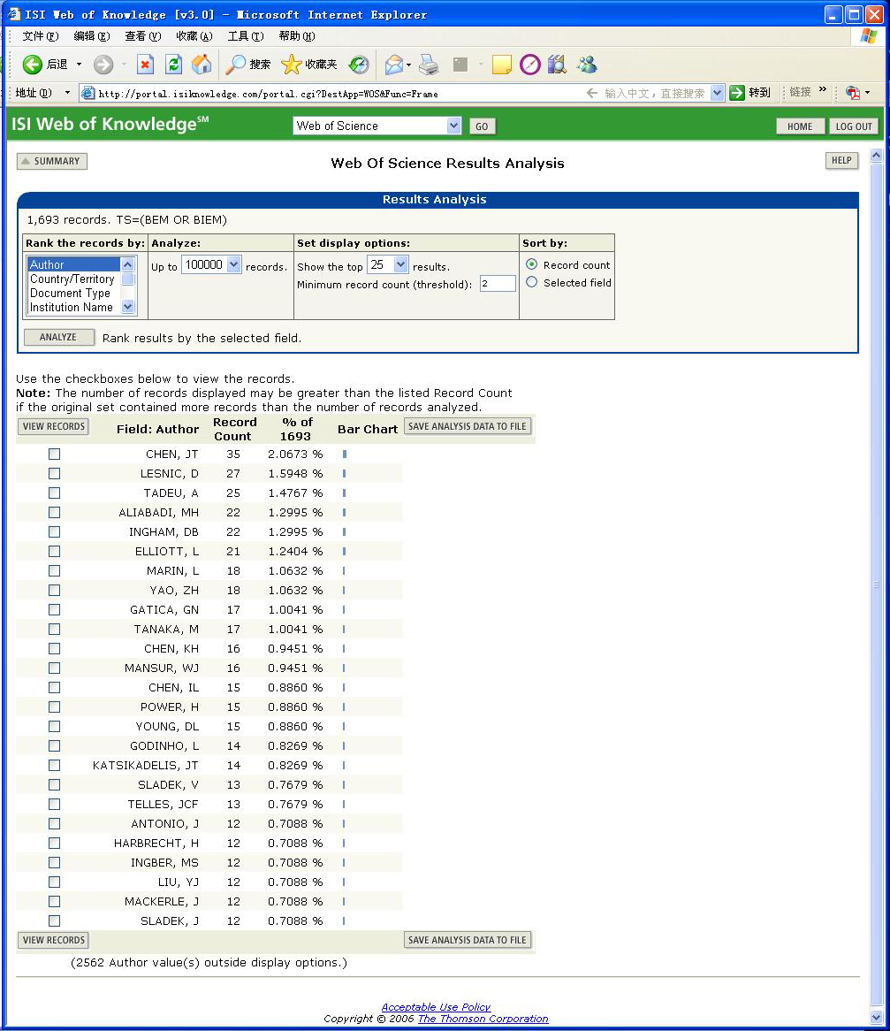Open the Web of Science product dropdown
This screenshot has width=890, height=1031.
[x=453, y=126]
